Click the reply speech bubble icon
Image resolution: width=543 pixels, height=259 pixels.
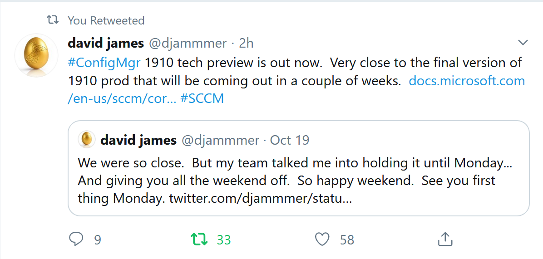coord(76,239)
